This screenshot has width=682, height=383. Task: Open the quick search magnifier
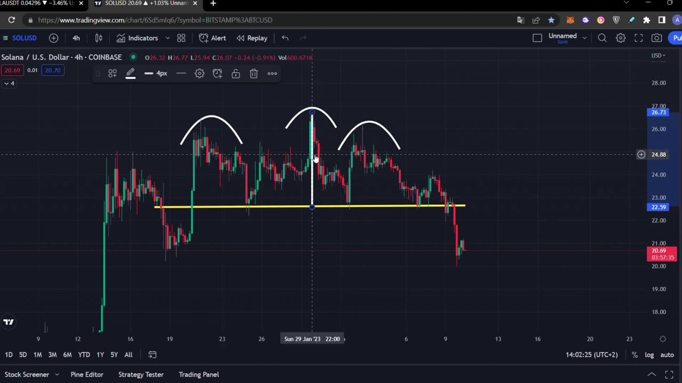click(x=602, y=38)
